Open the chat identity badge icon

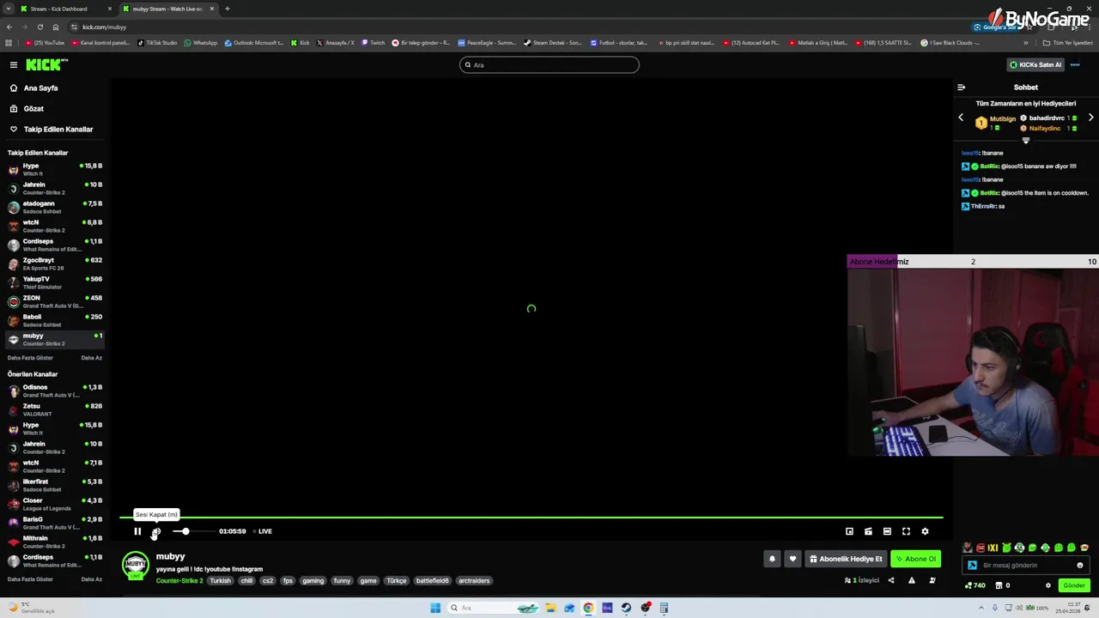(972, 566)
